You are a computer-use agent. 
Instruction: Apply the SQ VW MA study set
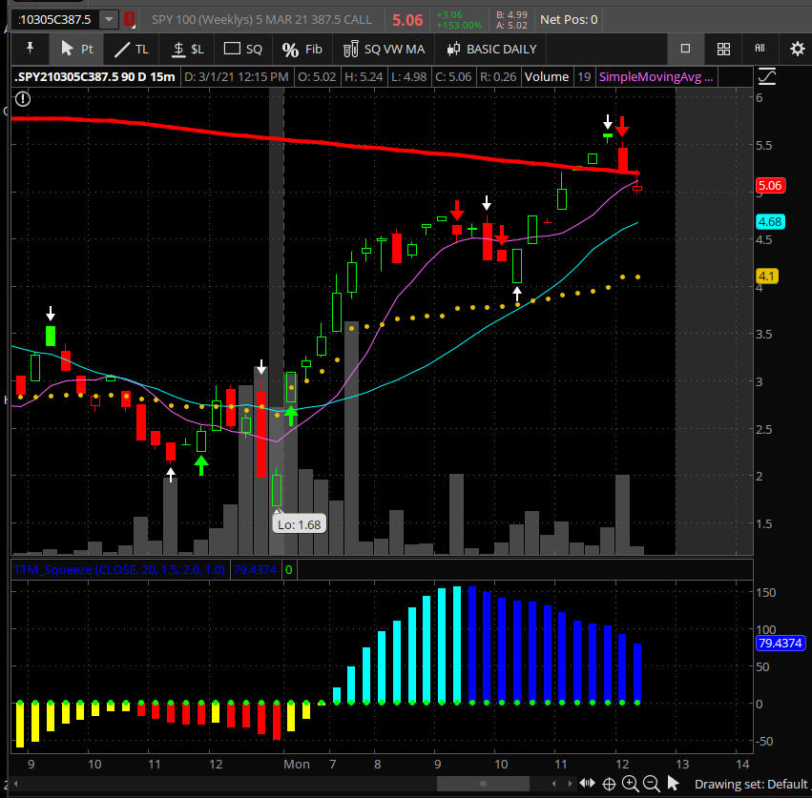click(x=385, y=49)
